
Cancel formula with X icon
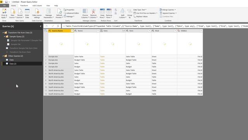click(x=46, y=26)
